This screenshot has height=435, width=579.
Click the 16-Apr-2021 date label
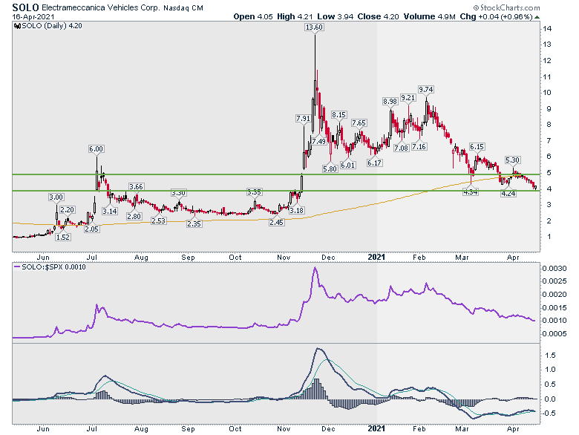click(33, 16)
